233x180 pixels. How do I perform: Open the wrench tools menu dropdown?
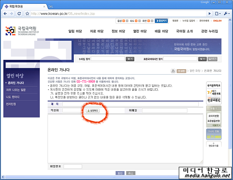pos(227,14)
